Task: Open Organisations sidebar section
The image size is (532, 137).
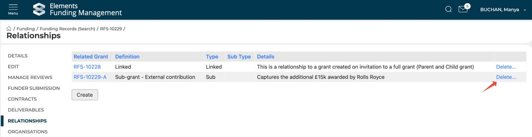Action: (x=28, y=132)
